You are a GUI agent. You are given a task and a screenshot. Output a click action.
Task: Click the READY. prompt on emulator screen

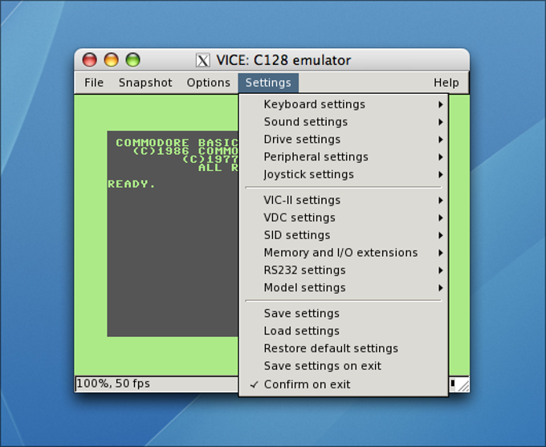coord(132,184)
